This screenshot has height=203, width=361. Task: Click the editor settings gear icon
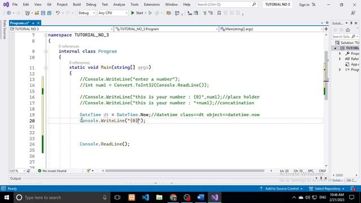pyautogui.click(x=327, y=23)
